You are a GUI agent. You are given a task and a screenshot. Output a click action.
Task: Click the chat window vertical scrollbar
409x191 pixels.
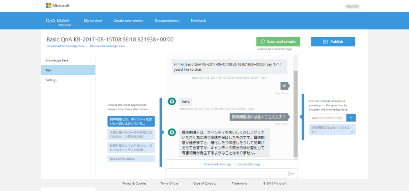(296, 113)
